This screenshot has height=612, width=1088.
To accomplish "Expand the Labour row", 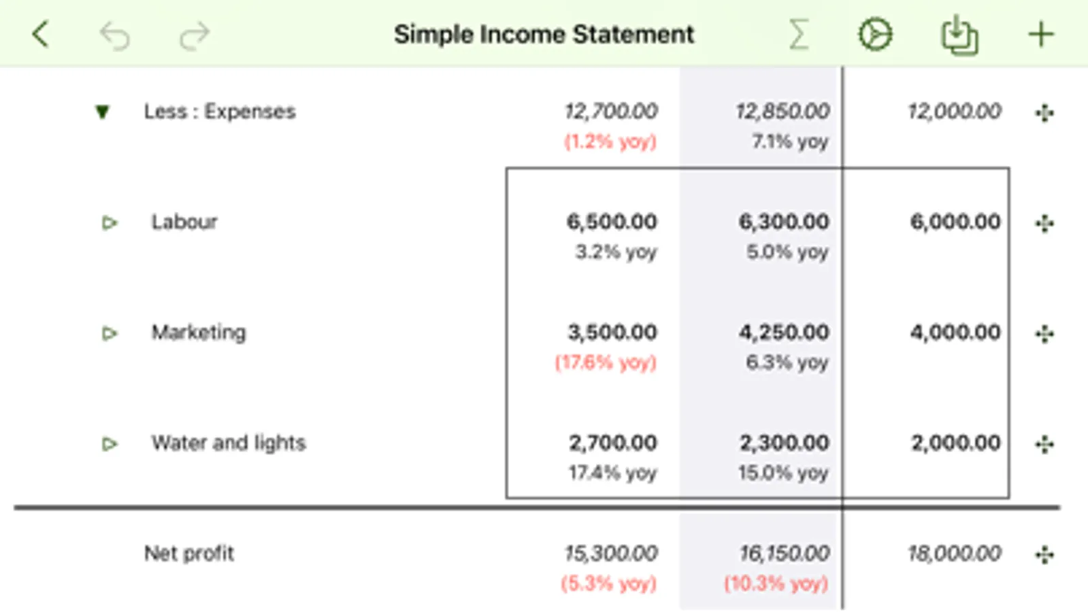I will [x=109, y=222].
